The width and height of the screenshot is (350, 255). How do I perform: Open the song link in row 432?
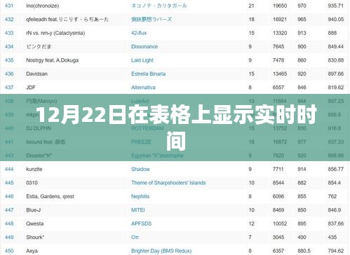[152, 20]
